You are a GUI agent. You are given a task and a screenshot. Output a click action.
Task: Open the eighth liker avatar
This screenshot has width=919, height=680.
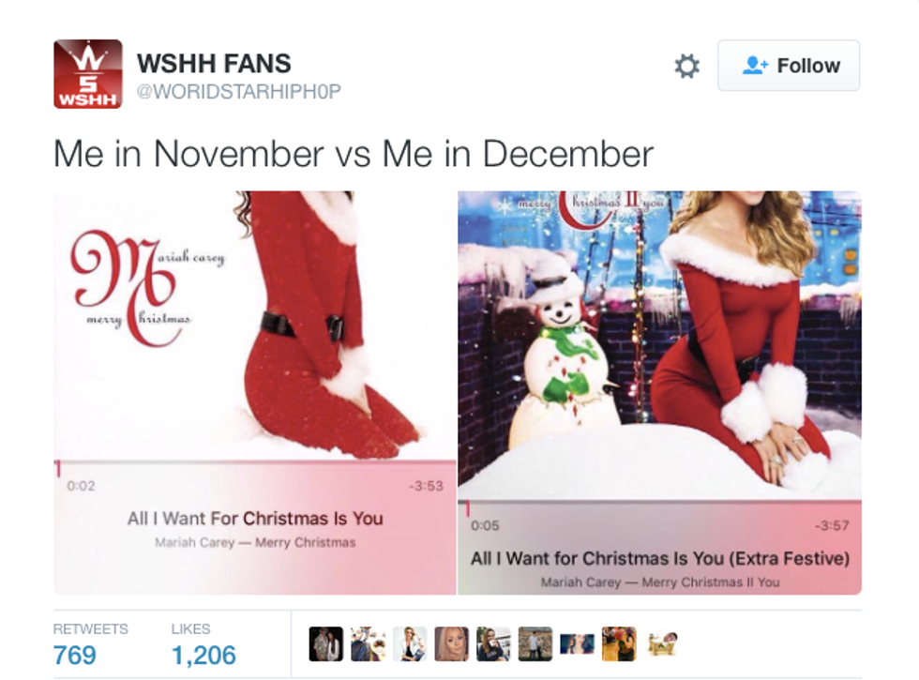(x=619, y=643)
